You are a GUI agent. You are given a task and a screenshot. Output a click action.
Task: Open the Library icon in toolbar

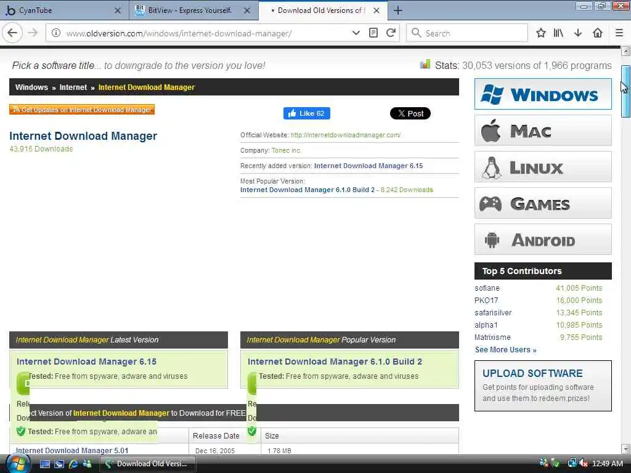tap(558, 33)
